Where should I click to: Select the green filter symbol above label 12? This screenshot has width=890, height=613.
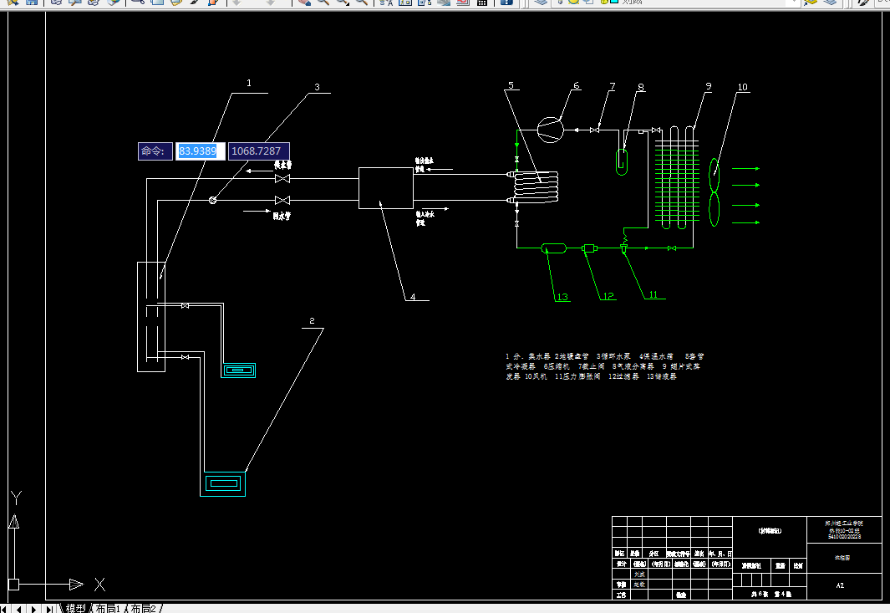(589, 248)
